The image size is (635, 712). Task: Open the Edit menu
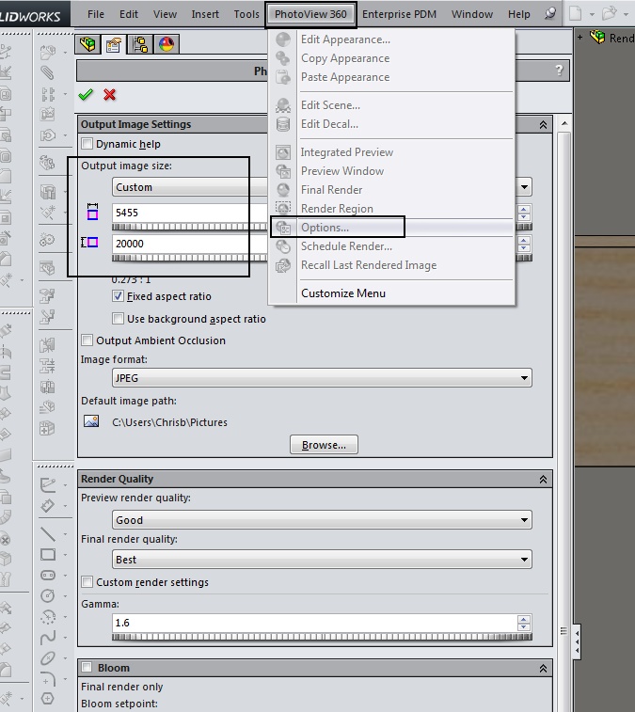(129, 14)
